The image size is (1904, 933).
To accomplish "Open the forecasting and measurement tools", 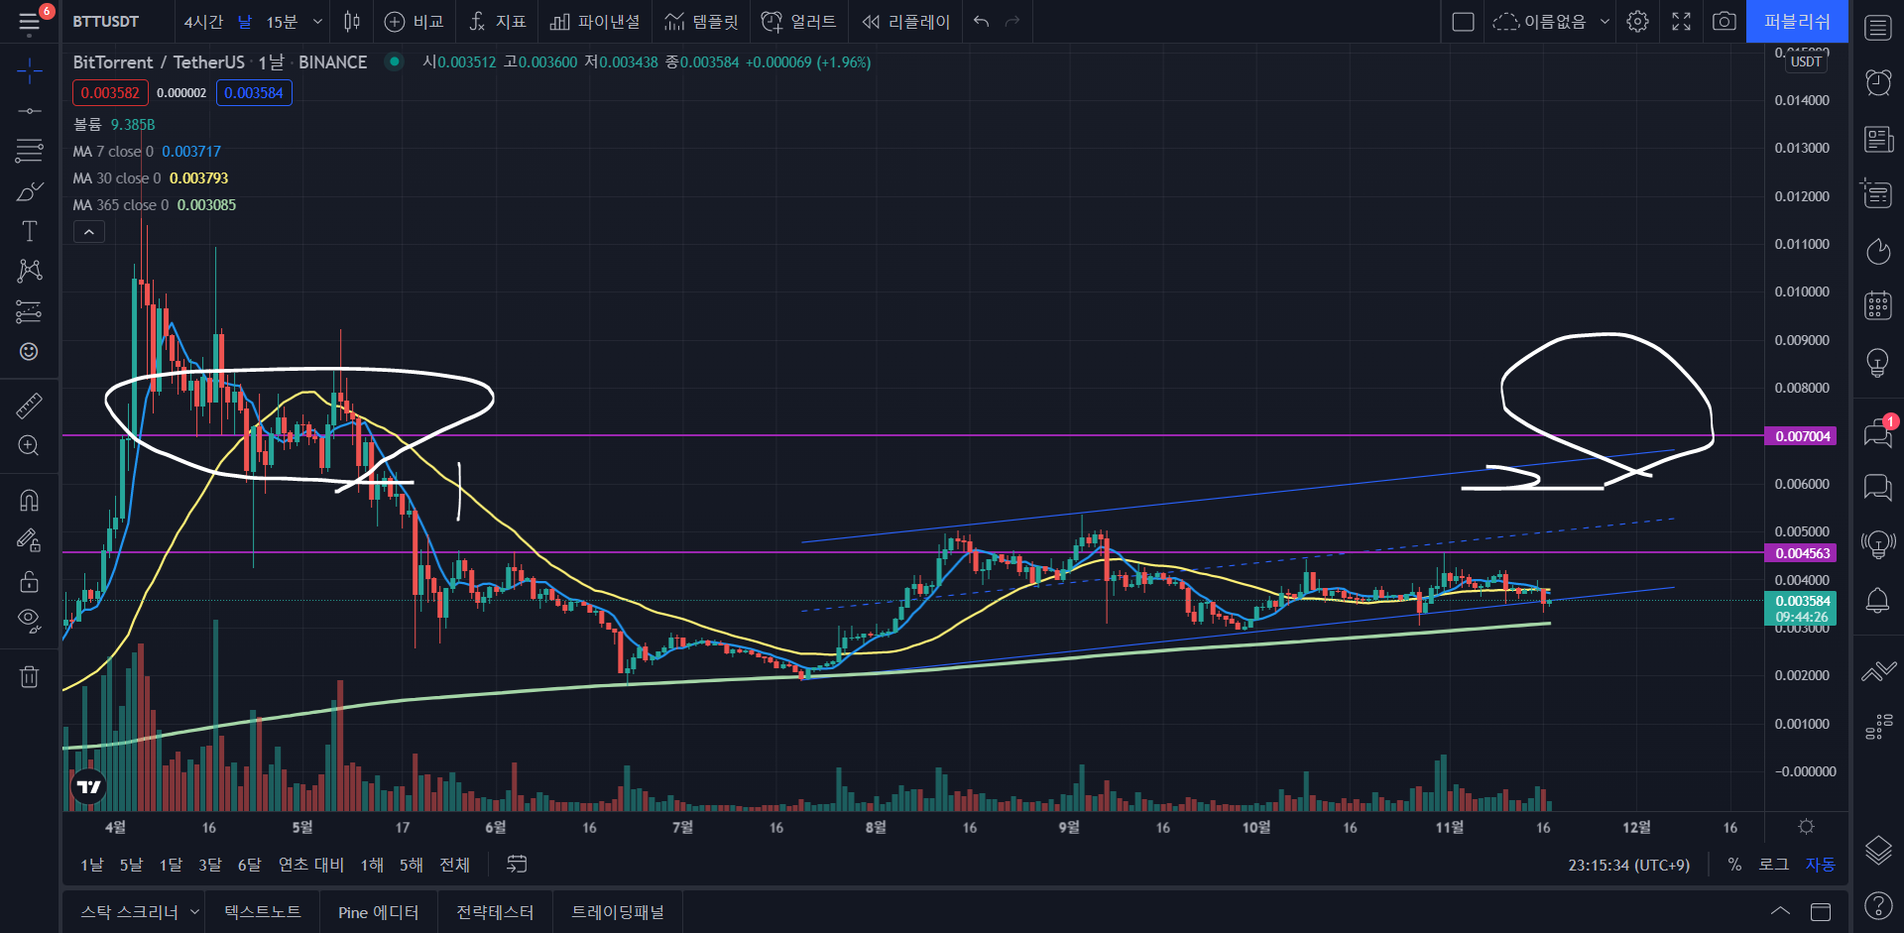I will 30,311.
